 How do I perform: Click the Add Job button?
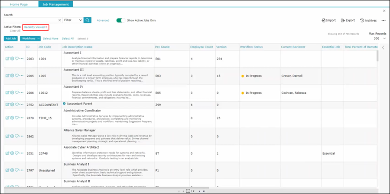pos(10,38)
